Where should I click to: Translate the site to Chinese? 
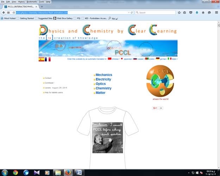click(115, 59)
